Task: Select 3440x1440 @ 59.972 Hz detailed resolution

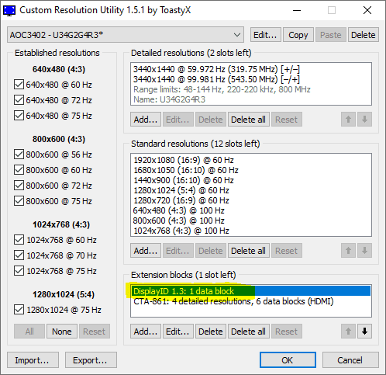Action: click(x=250, y=69)
